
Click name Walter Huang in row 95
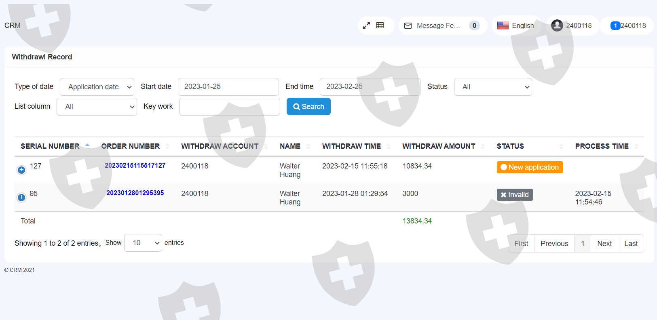click(x=290, y=198)
